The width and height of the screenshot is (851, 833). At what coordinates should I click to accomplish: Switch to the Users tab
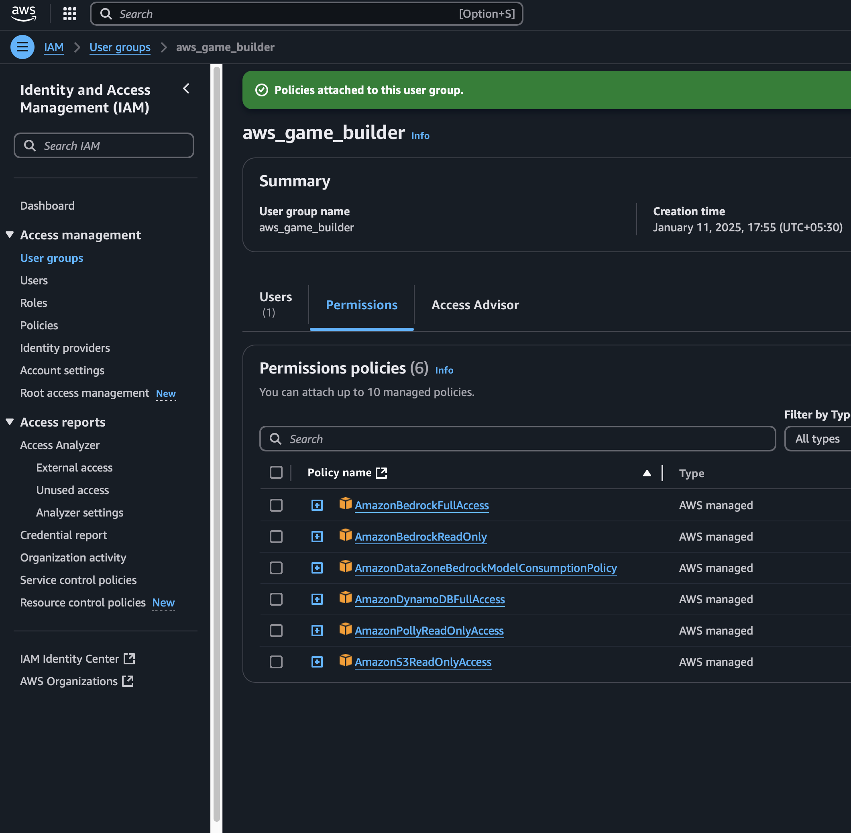click(275, 304)
